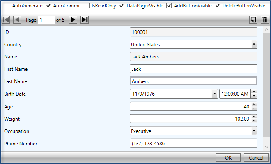Click the add new record icon

[254, 20]
